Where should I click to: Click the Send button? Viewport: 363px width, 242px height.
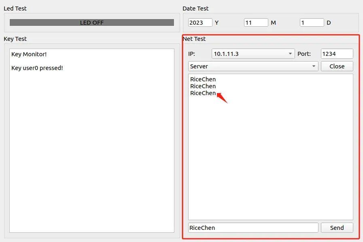(x=337, y=228)
